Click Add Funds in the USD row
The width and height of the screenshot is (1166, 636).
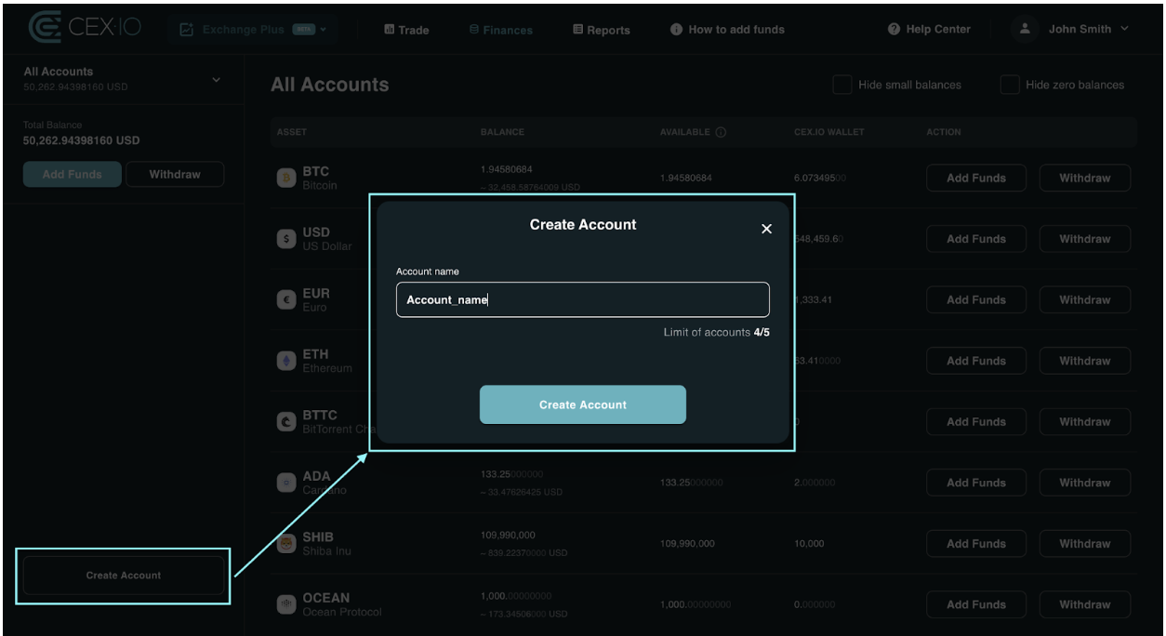[x=976, y=239]
